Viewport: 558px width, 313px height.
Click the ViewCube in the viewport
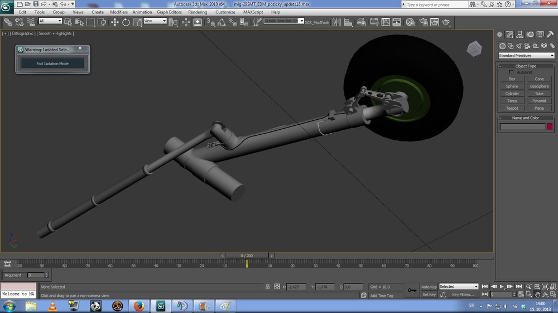click(x=474, y=48)
